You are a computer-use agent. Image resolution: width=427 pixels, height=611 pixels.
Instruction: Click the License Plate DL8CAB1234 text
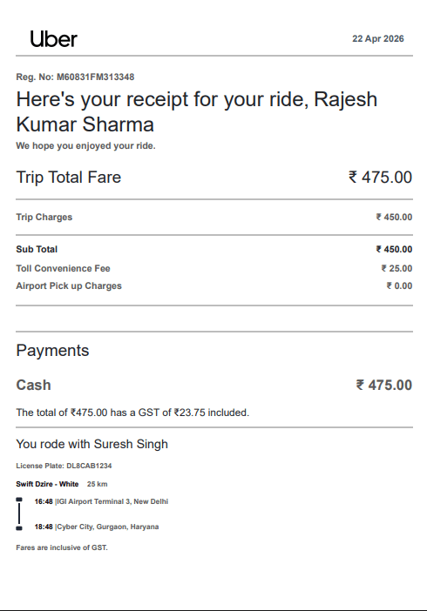64,466
